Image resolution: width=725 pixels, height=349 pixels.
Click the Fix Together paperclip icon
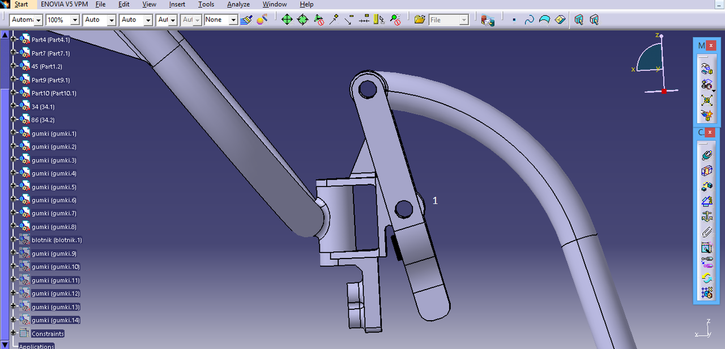tap(706, 232)
